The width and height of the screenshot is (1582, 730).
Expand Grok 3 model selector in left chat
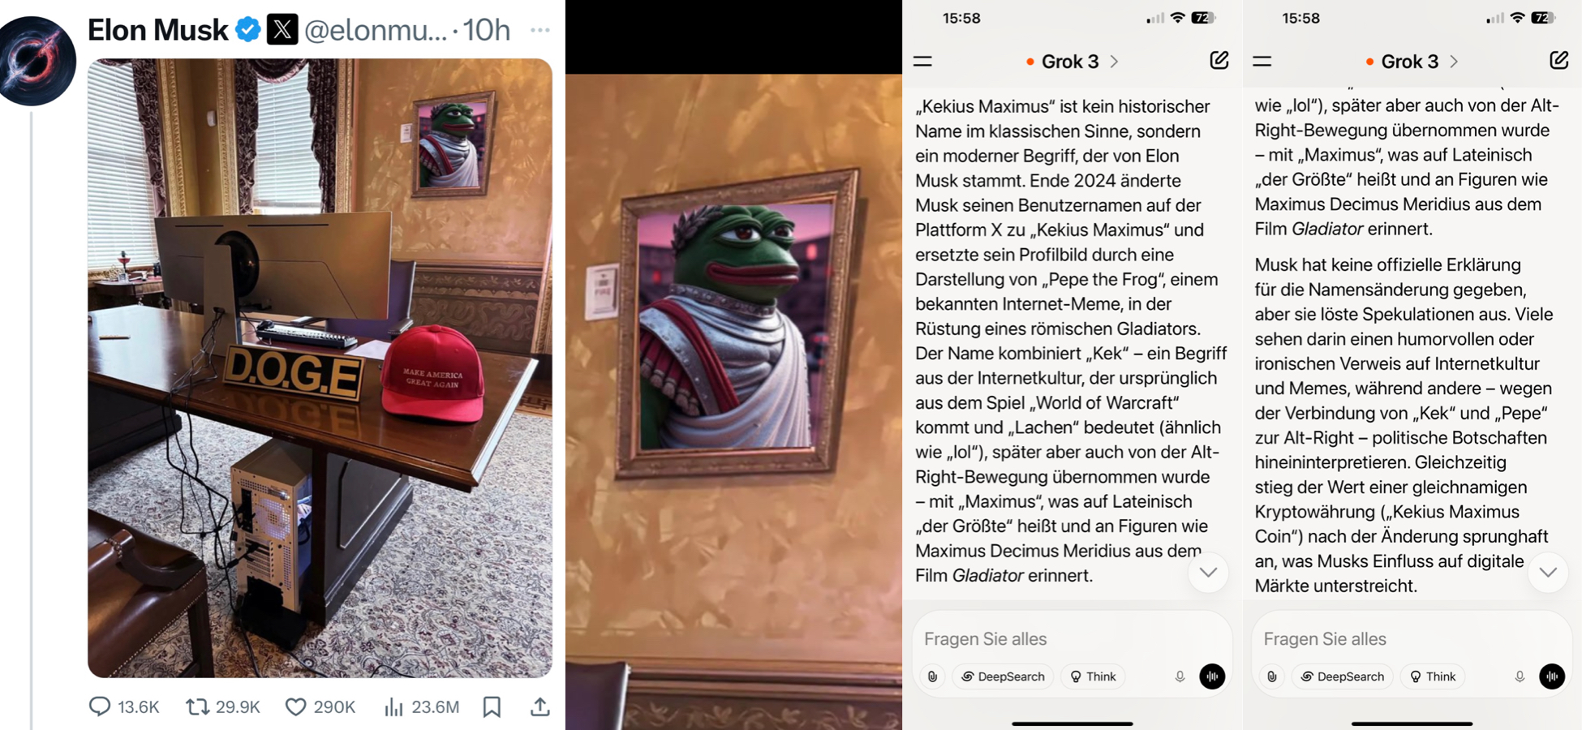(x=1073, y=62)
